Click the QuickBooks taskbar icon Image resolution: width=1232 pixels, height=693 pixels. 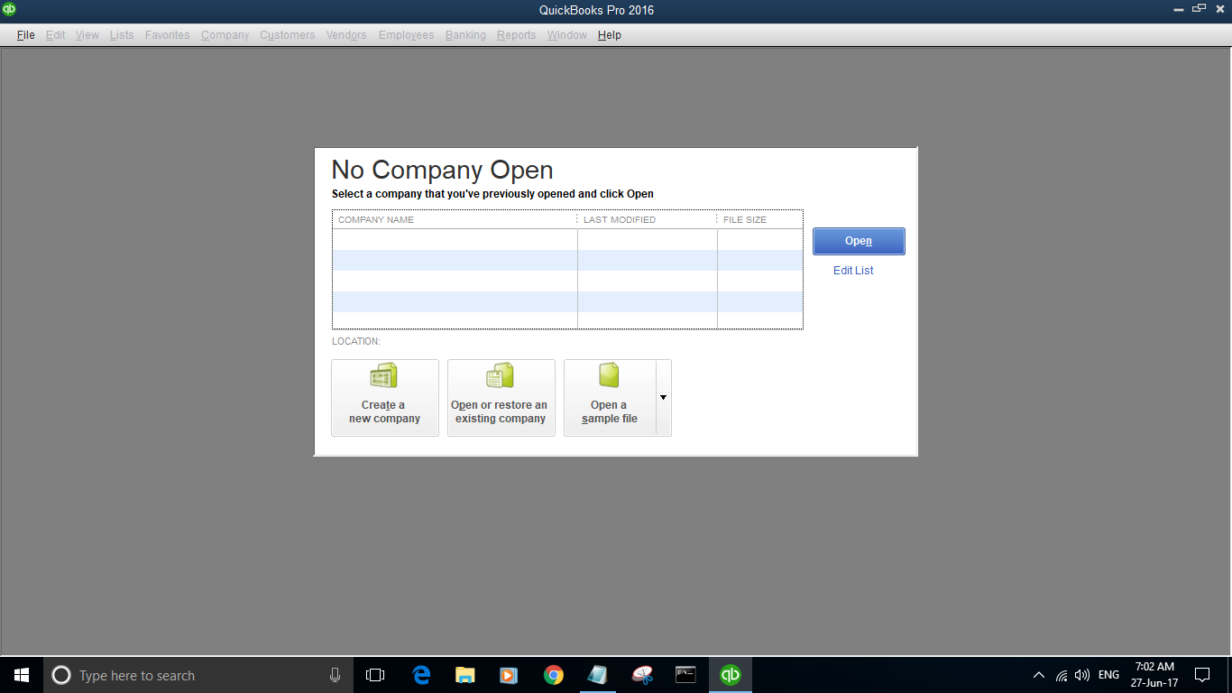pos(731,675)
